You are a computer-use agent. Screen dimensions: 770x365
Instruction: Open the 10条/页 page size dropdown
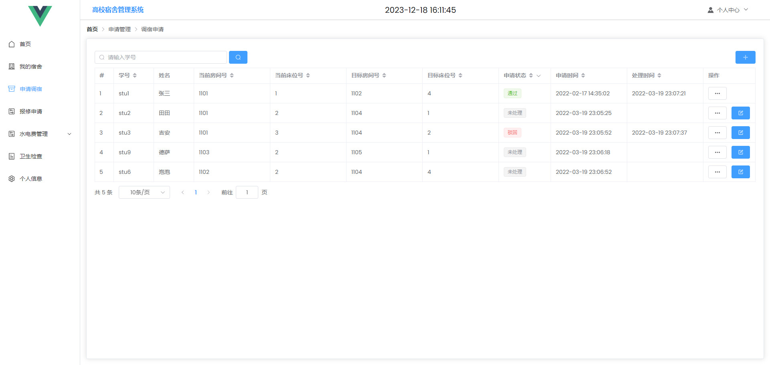pyautogui.click(x=144, y=192)
